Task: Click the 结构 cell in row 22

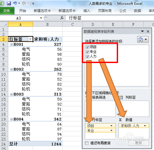Action: (x=20, y=134)
